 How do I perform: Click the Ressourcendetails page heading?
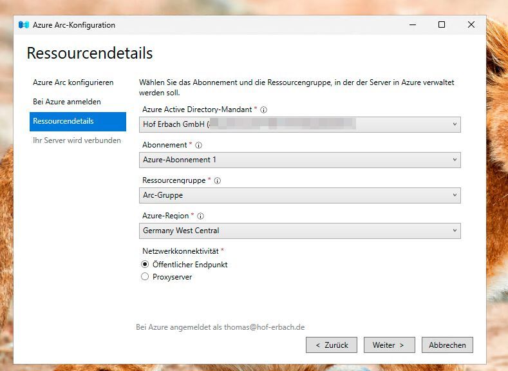tap(89, 53)
